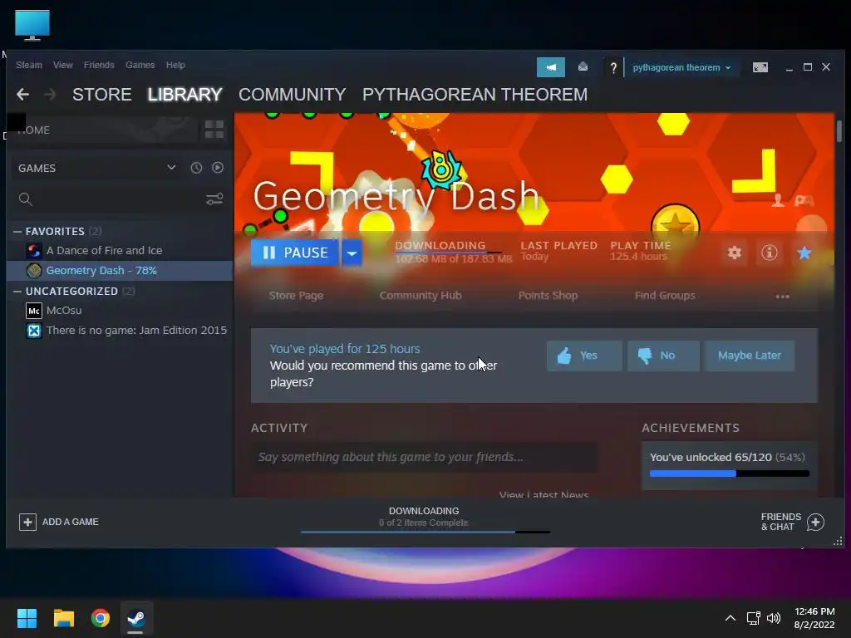Open File Explorer from the taskbar
Screen dimensions: 851x638
pos(63,618)
